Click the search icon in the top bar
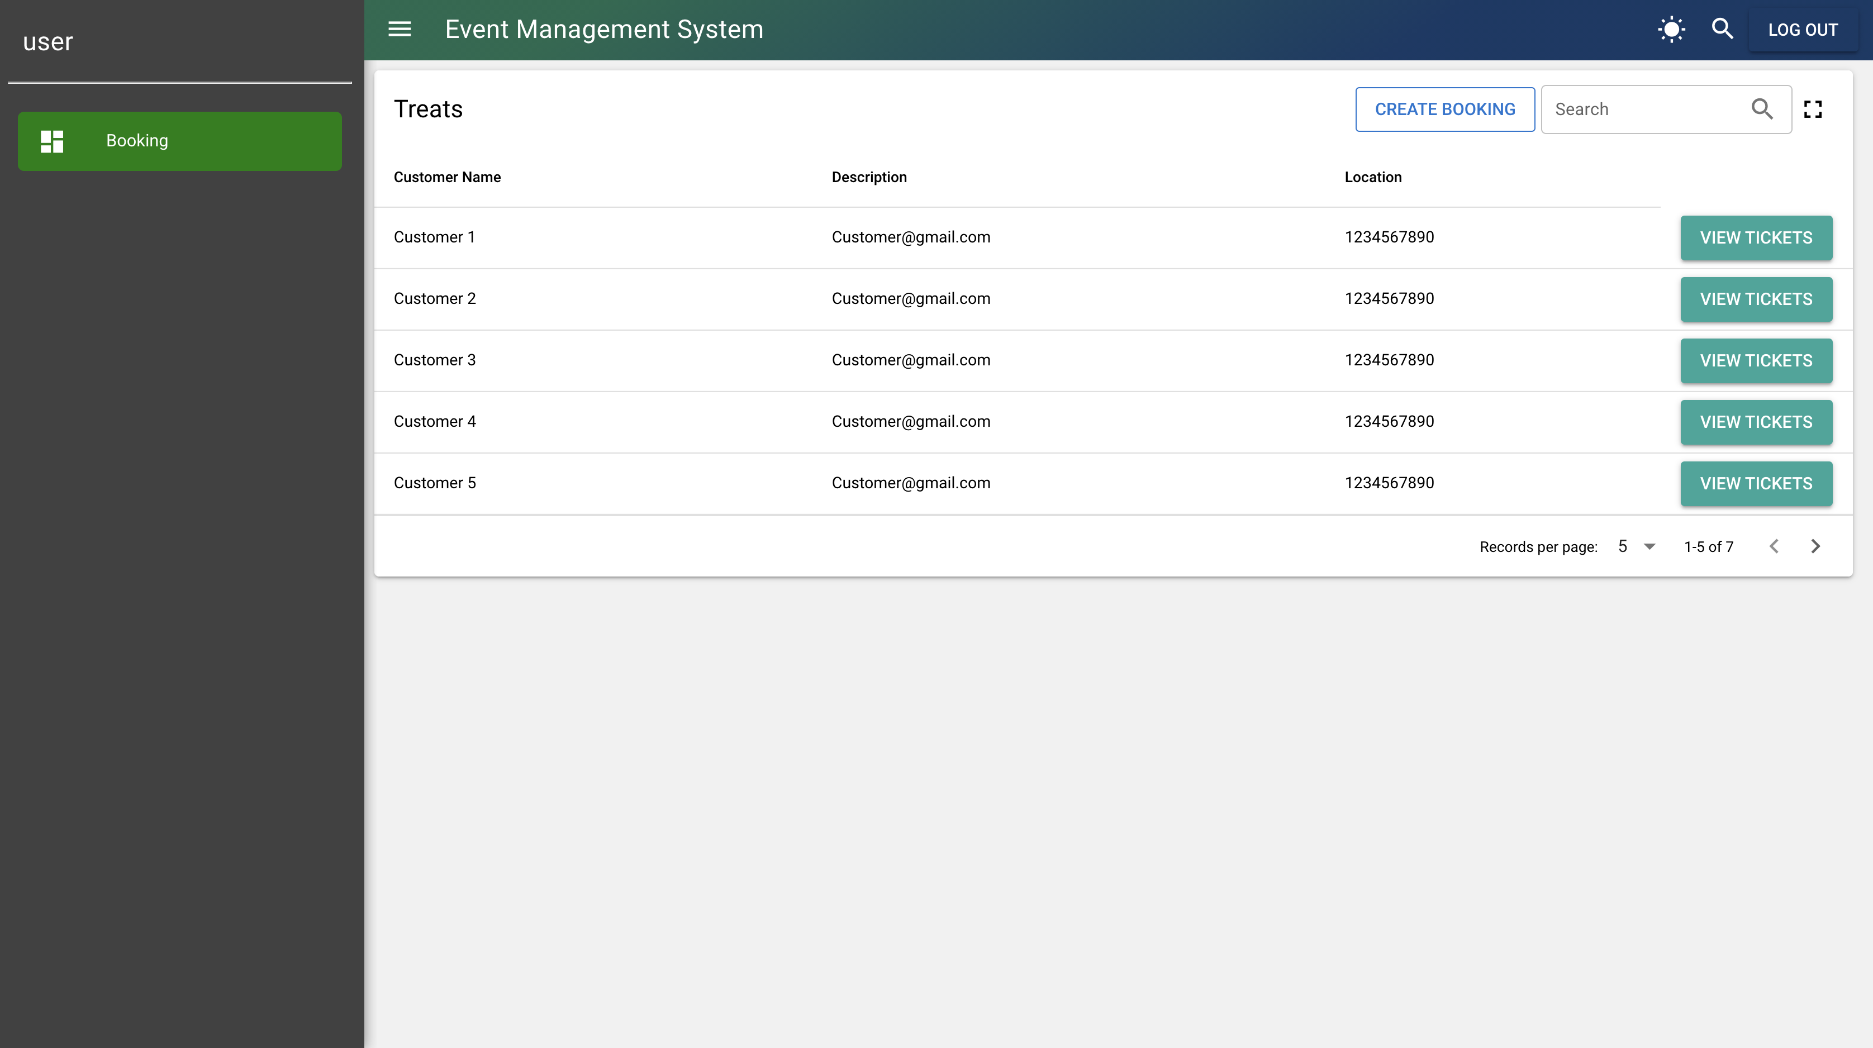 pyautogui.click(x=1723, y=29)
